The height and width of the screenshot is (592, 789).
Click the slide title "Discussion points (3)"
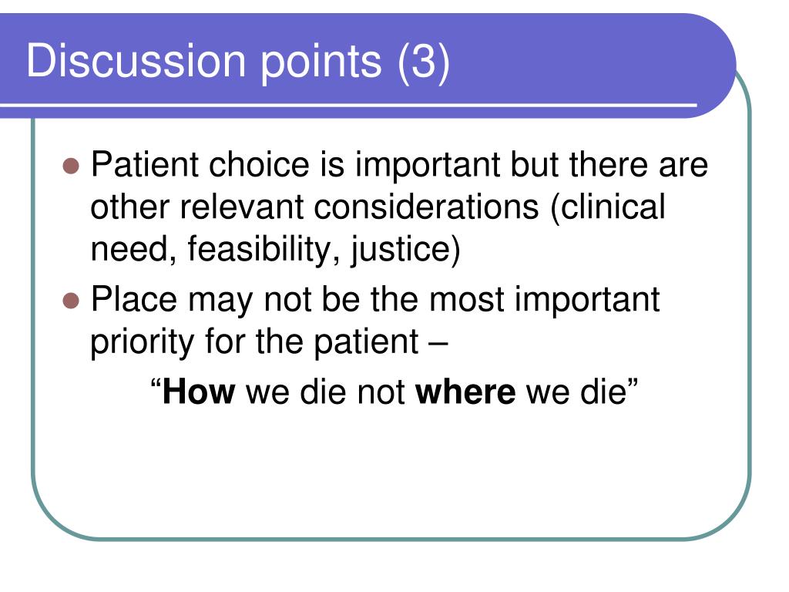coord(238,62)
